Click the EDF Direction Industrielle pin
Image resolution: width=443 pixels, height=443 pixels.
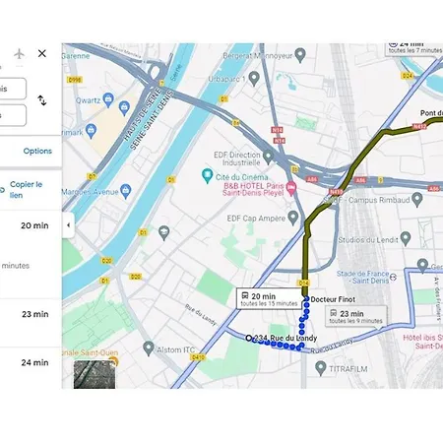pyautogui.click(x=269, y=158)
